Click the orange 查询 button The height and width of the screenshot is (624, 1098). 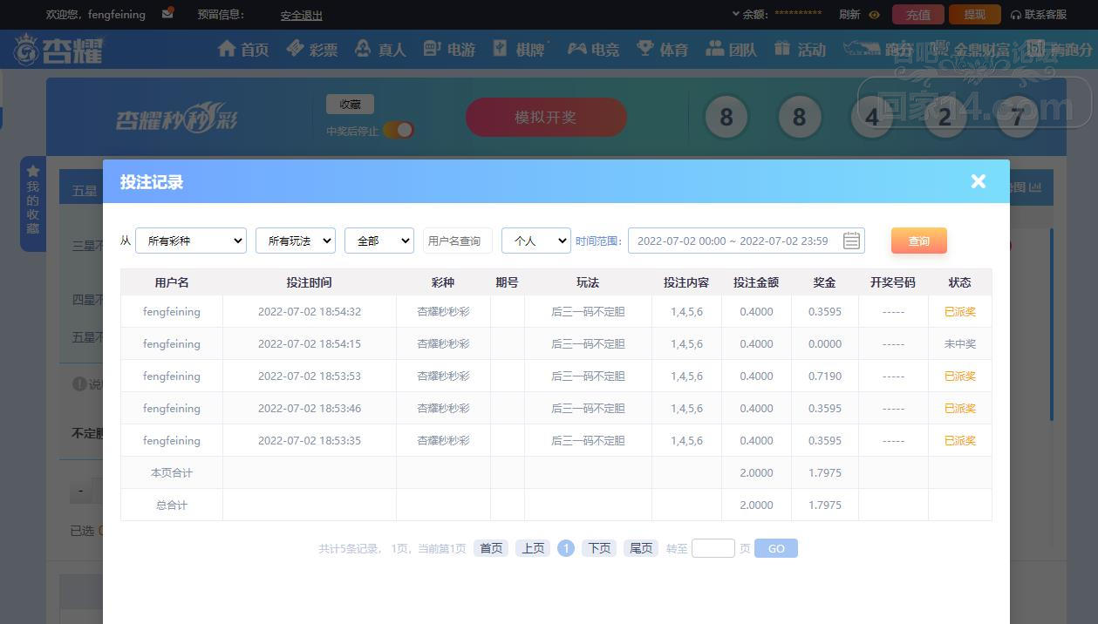pos(918,241)
